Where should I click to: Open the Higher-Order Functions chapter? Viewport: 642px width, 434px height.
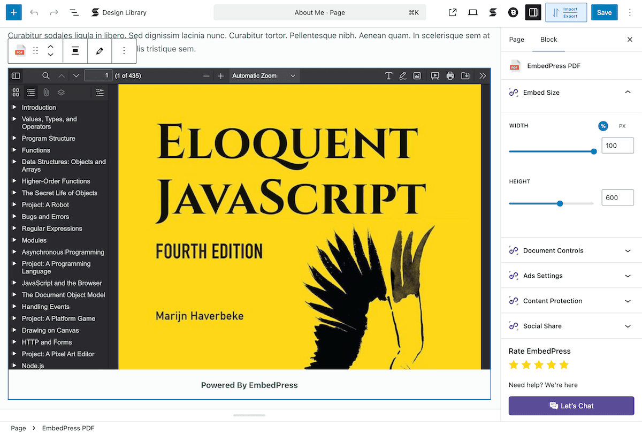pyautogui.click(x=56, y=181)
